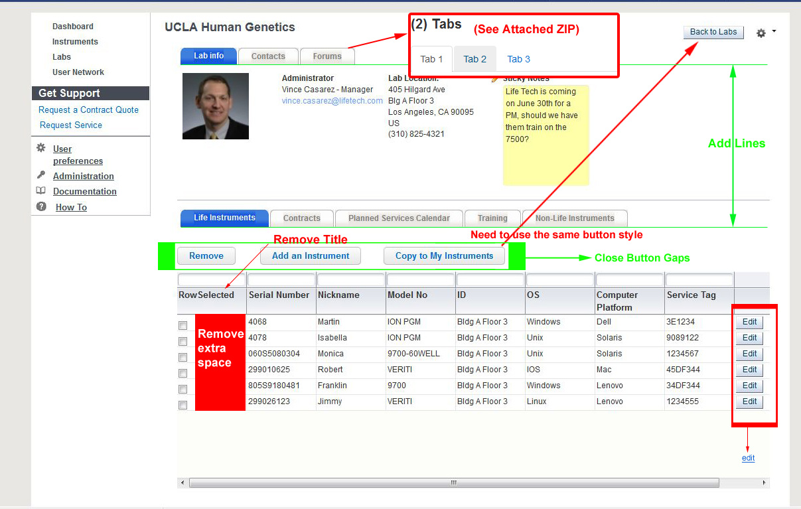Open Documentation via the book icon
Image resolution: width=801 pixels, height=509 pixels.
[x=42, y=191]
